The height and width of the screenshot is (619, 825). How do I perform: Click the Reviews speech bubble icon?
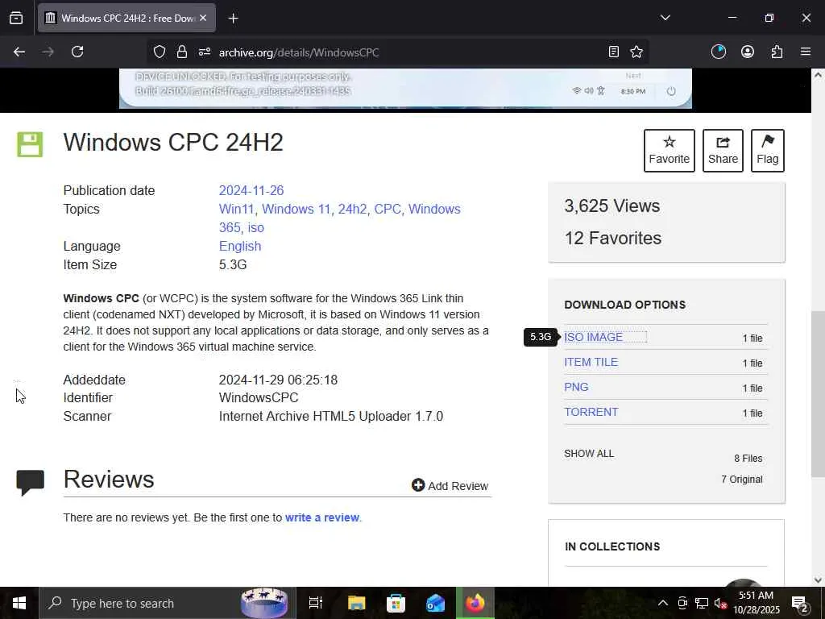[30, 482]
